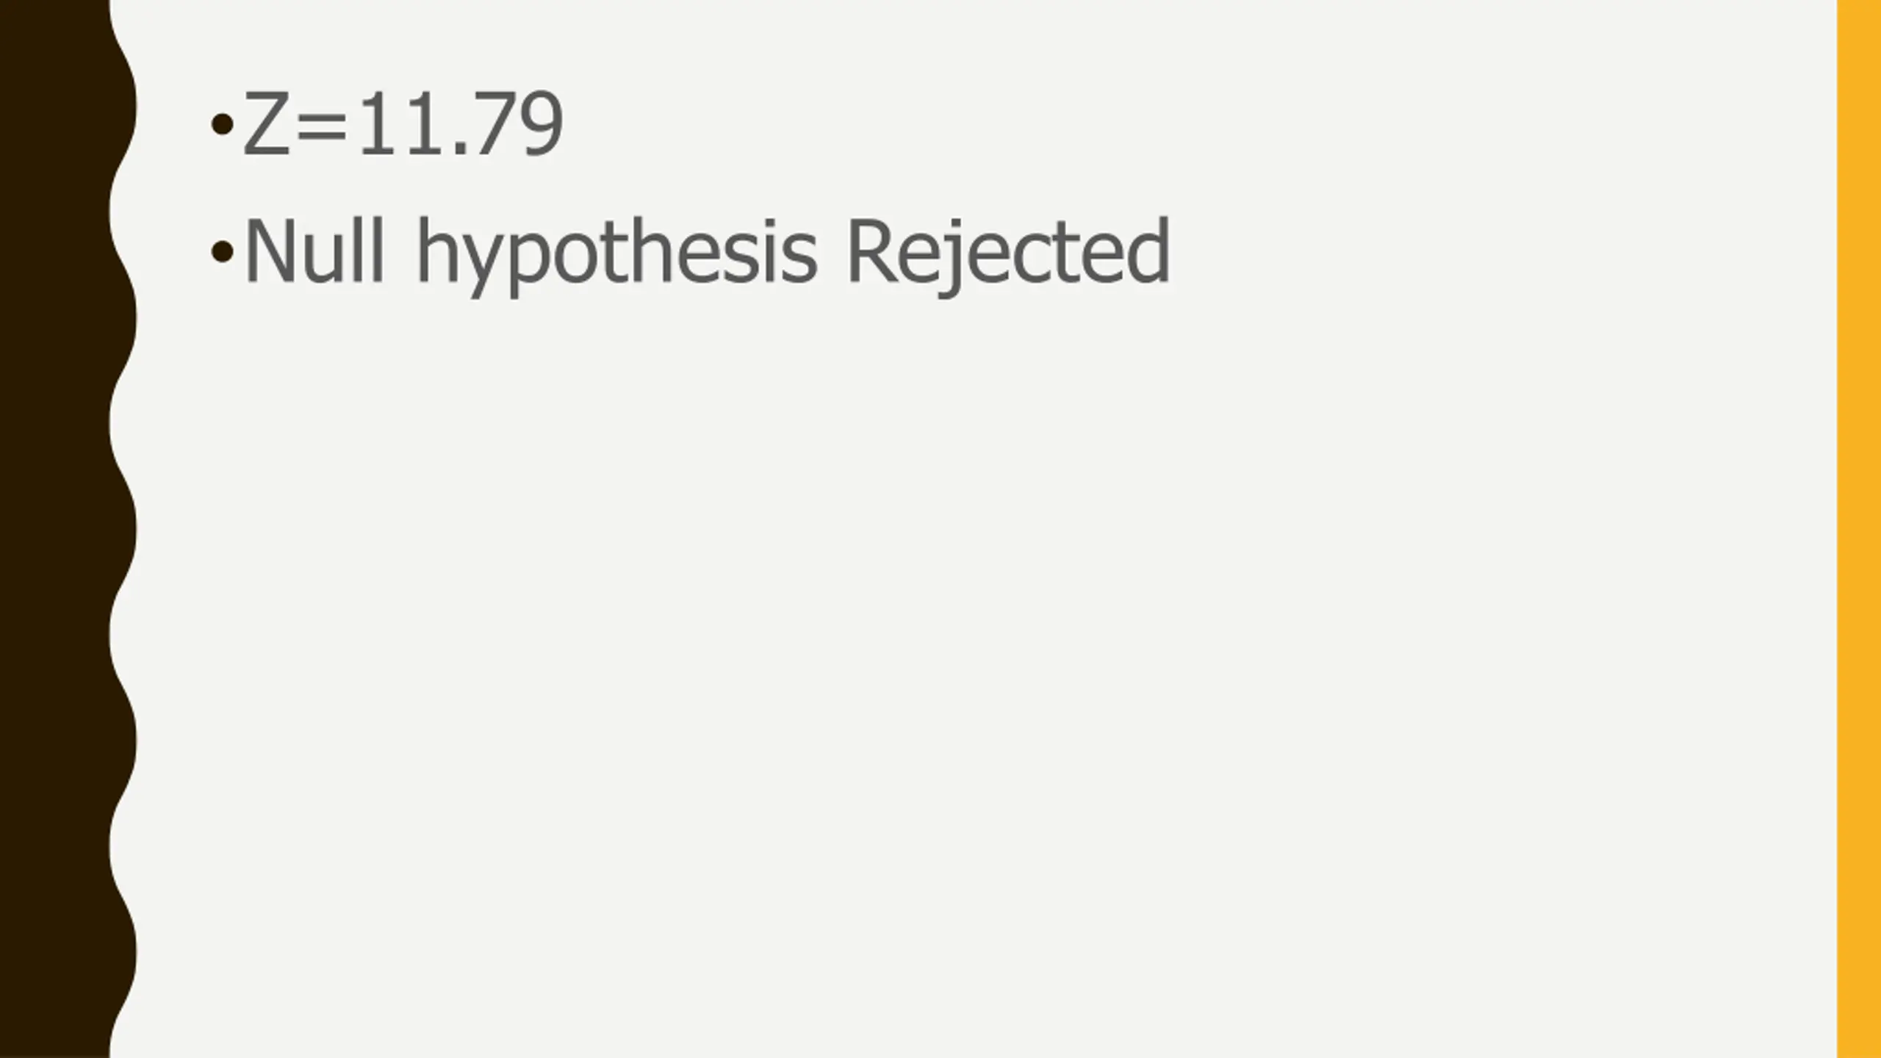The image size is (1881, 1058).
Task: Click the letter "Z" in the first bullet
Action: point(265,123)
